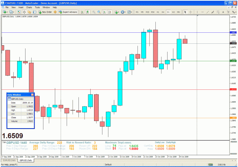Open the Tools menu

pos(37,7)
